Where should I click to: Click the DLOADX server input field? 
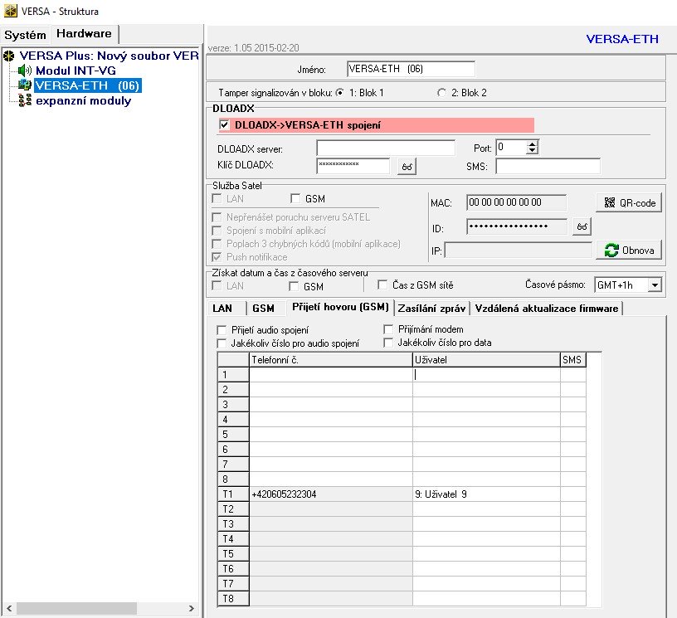[385, 148]
